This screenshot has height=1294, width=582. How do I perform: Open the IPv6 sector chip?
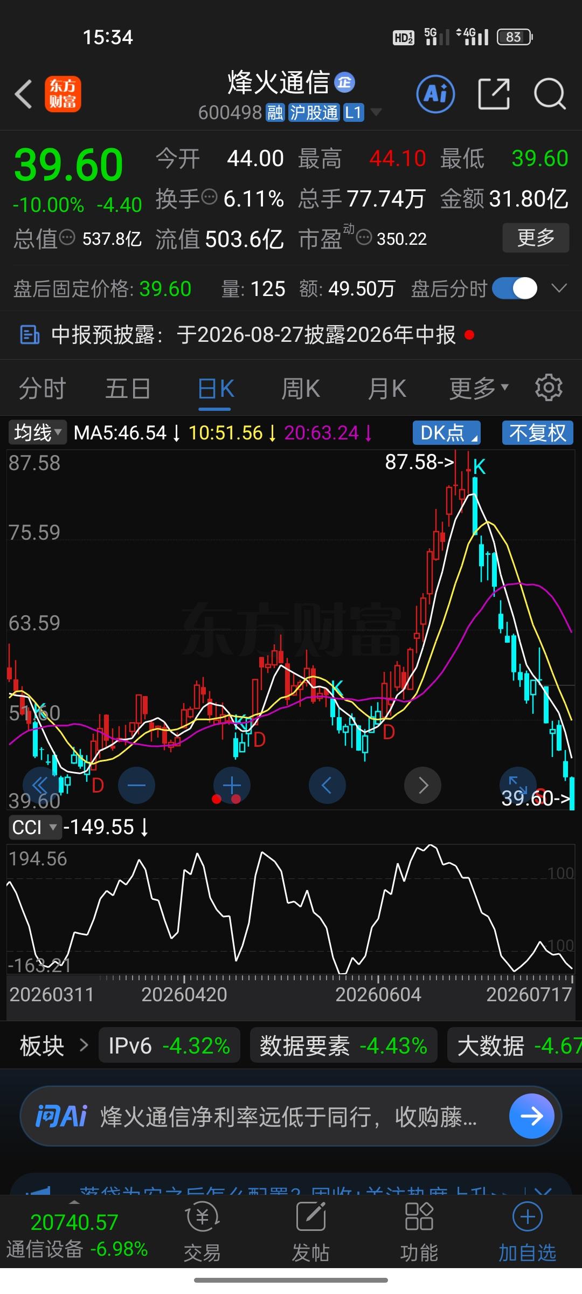(169, 1046)
